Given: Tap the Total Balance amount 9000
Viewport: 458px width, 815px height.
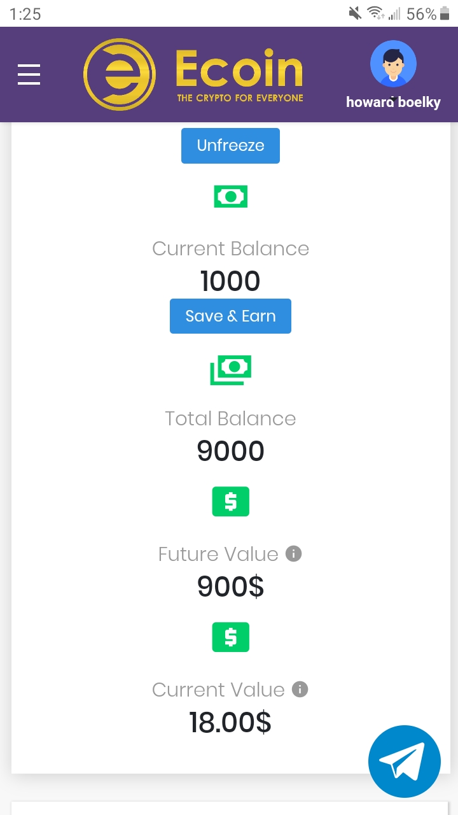Looking at the screenshot, I should pyautogui.click(x=230, y=451).
